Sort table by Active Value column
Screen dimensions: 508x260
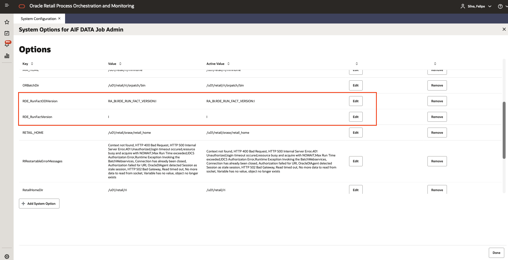click(x=229, y=64)
